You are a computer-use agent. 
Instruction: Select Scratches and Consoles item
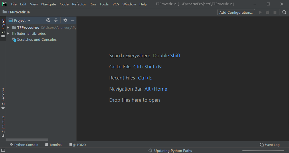37,40
